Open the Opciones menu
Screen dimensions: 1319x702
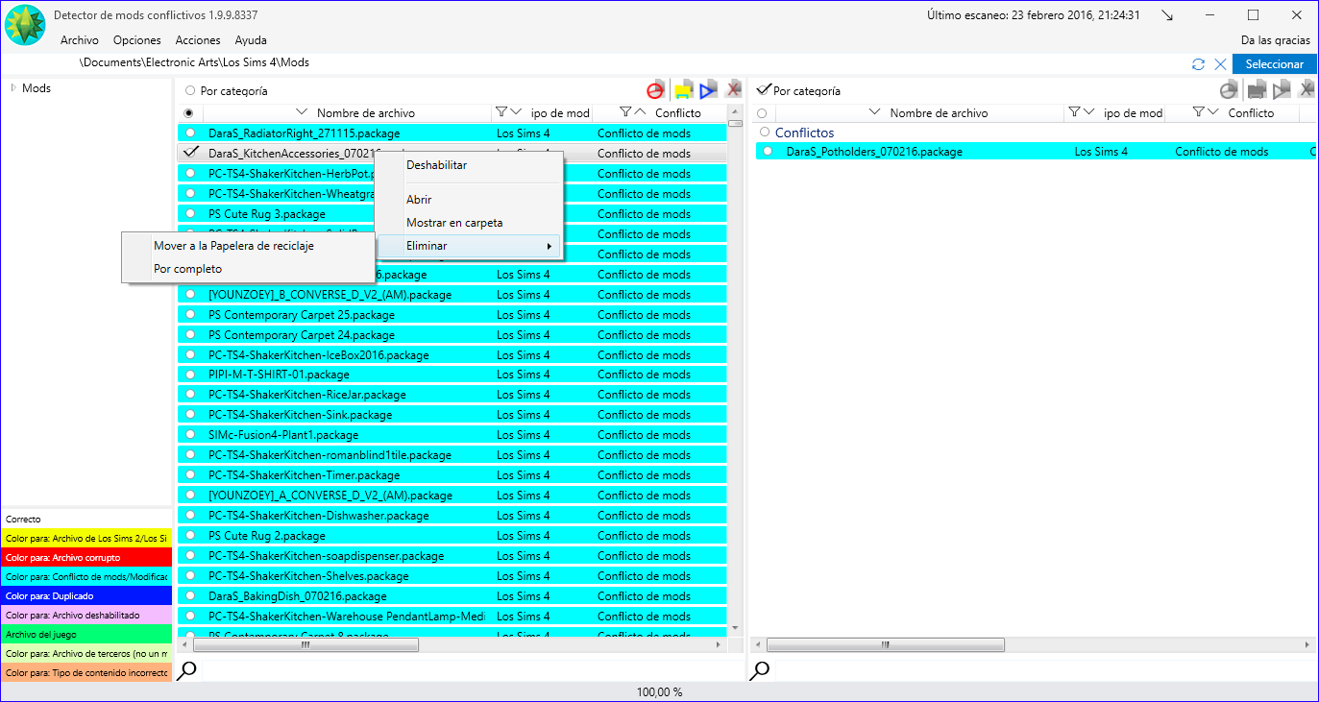click(x=136, y=40)
